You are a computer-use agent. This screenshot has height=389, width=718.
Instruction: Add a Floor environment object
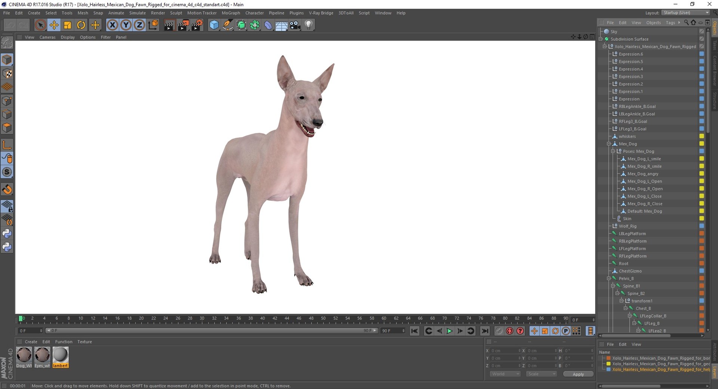(x=281, y=25)
